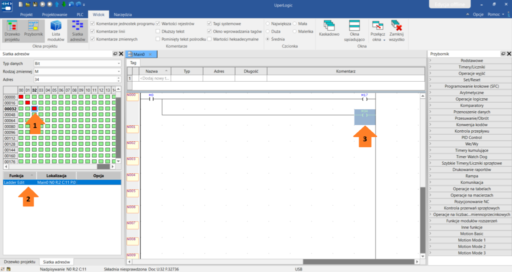Expand Set/Reset toolbox category
This screenshot has width=512, height=272.
coord(469,80)
